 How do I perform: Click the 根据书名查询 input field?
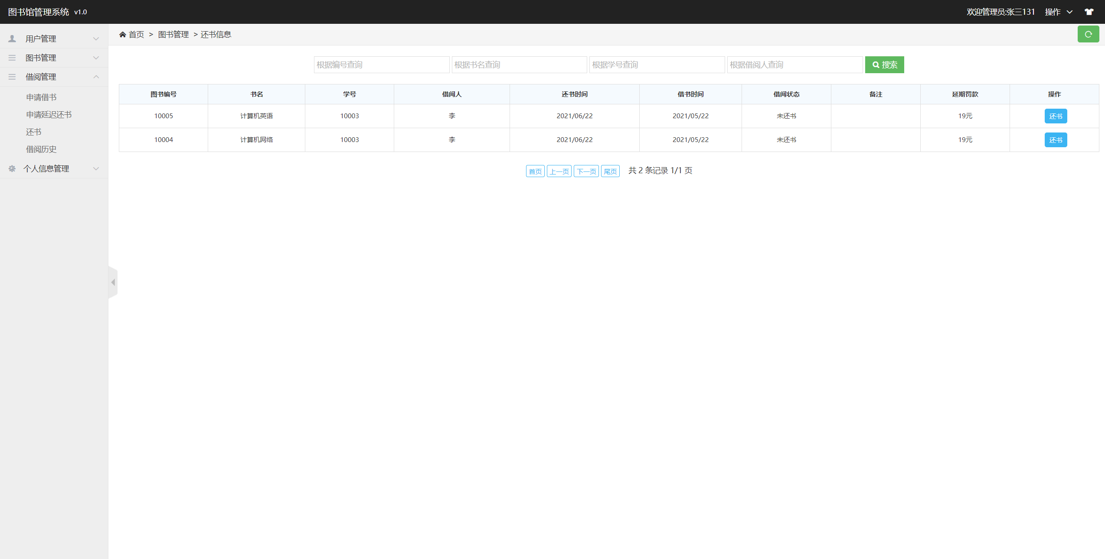(519, 65)
